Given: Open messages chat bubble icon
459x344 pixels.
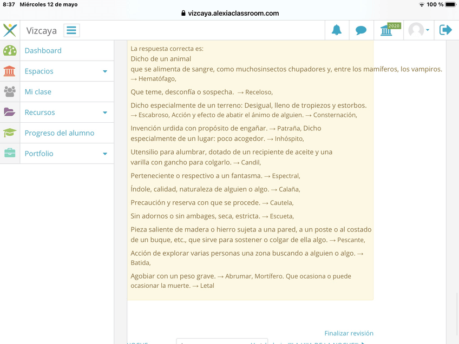Looking at the screenshot, I should pyautogui.click(x=361, y=30).
